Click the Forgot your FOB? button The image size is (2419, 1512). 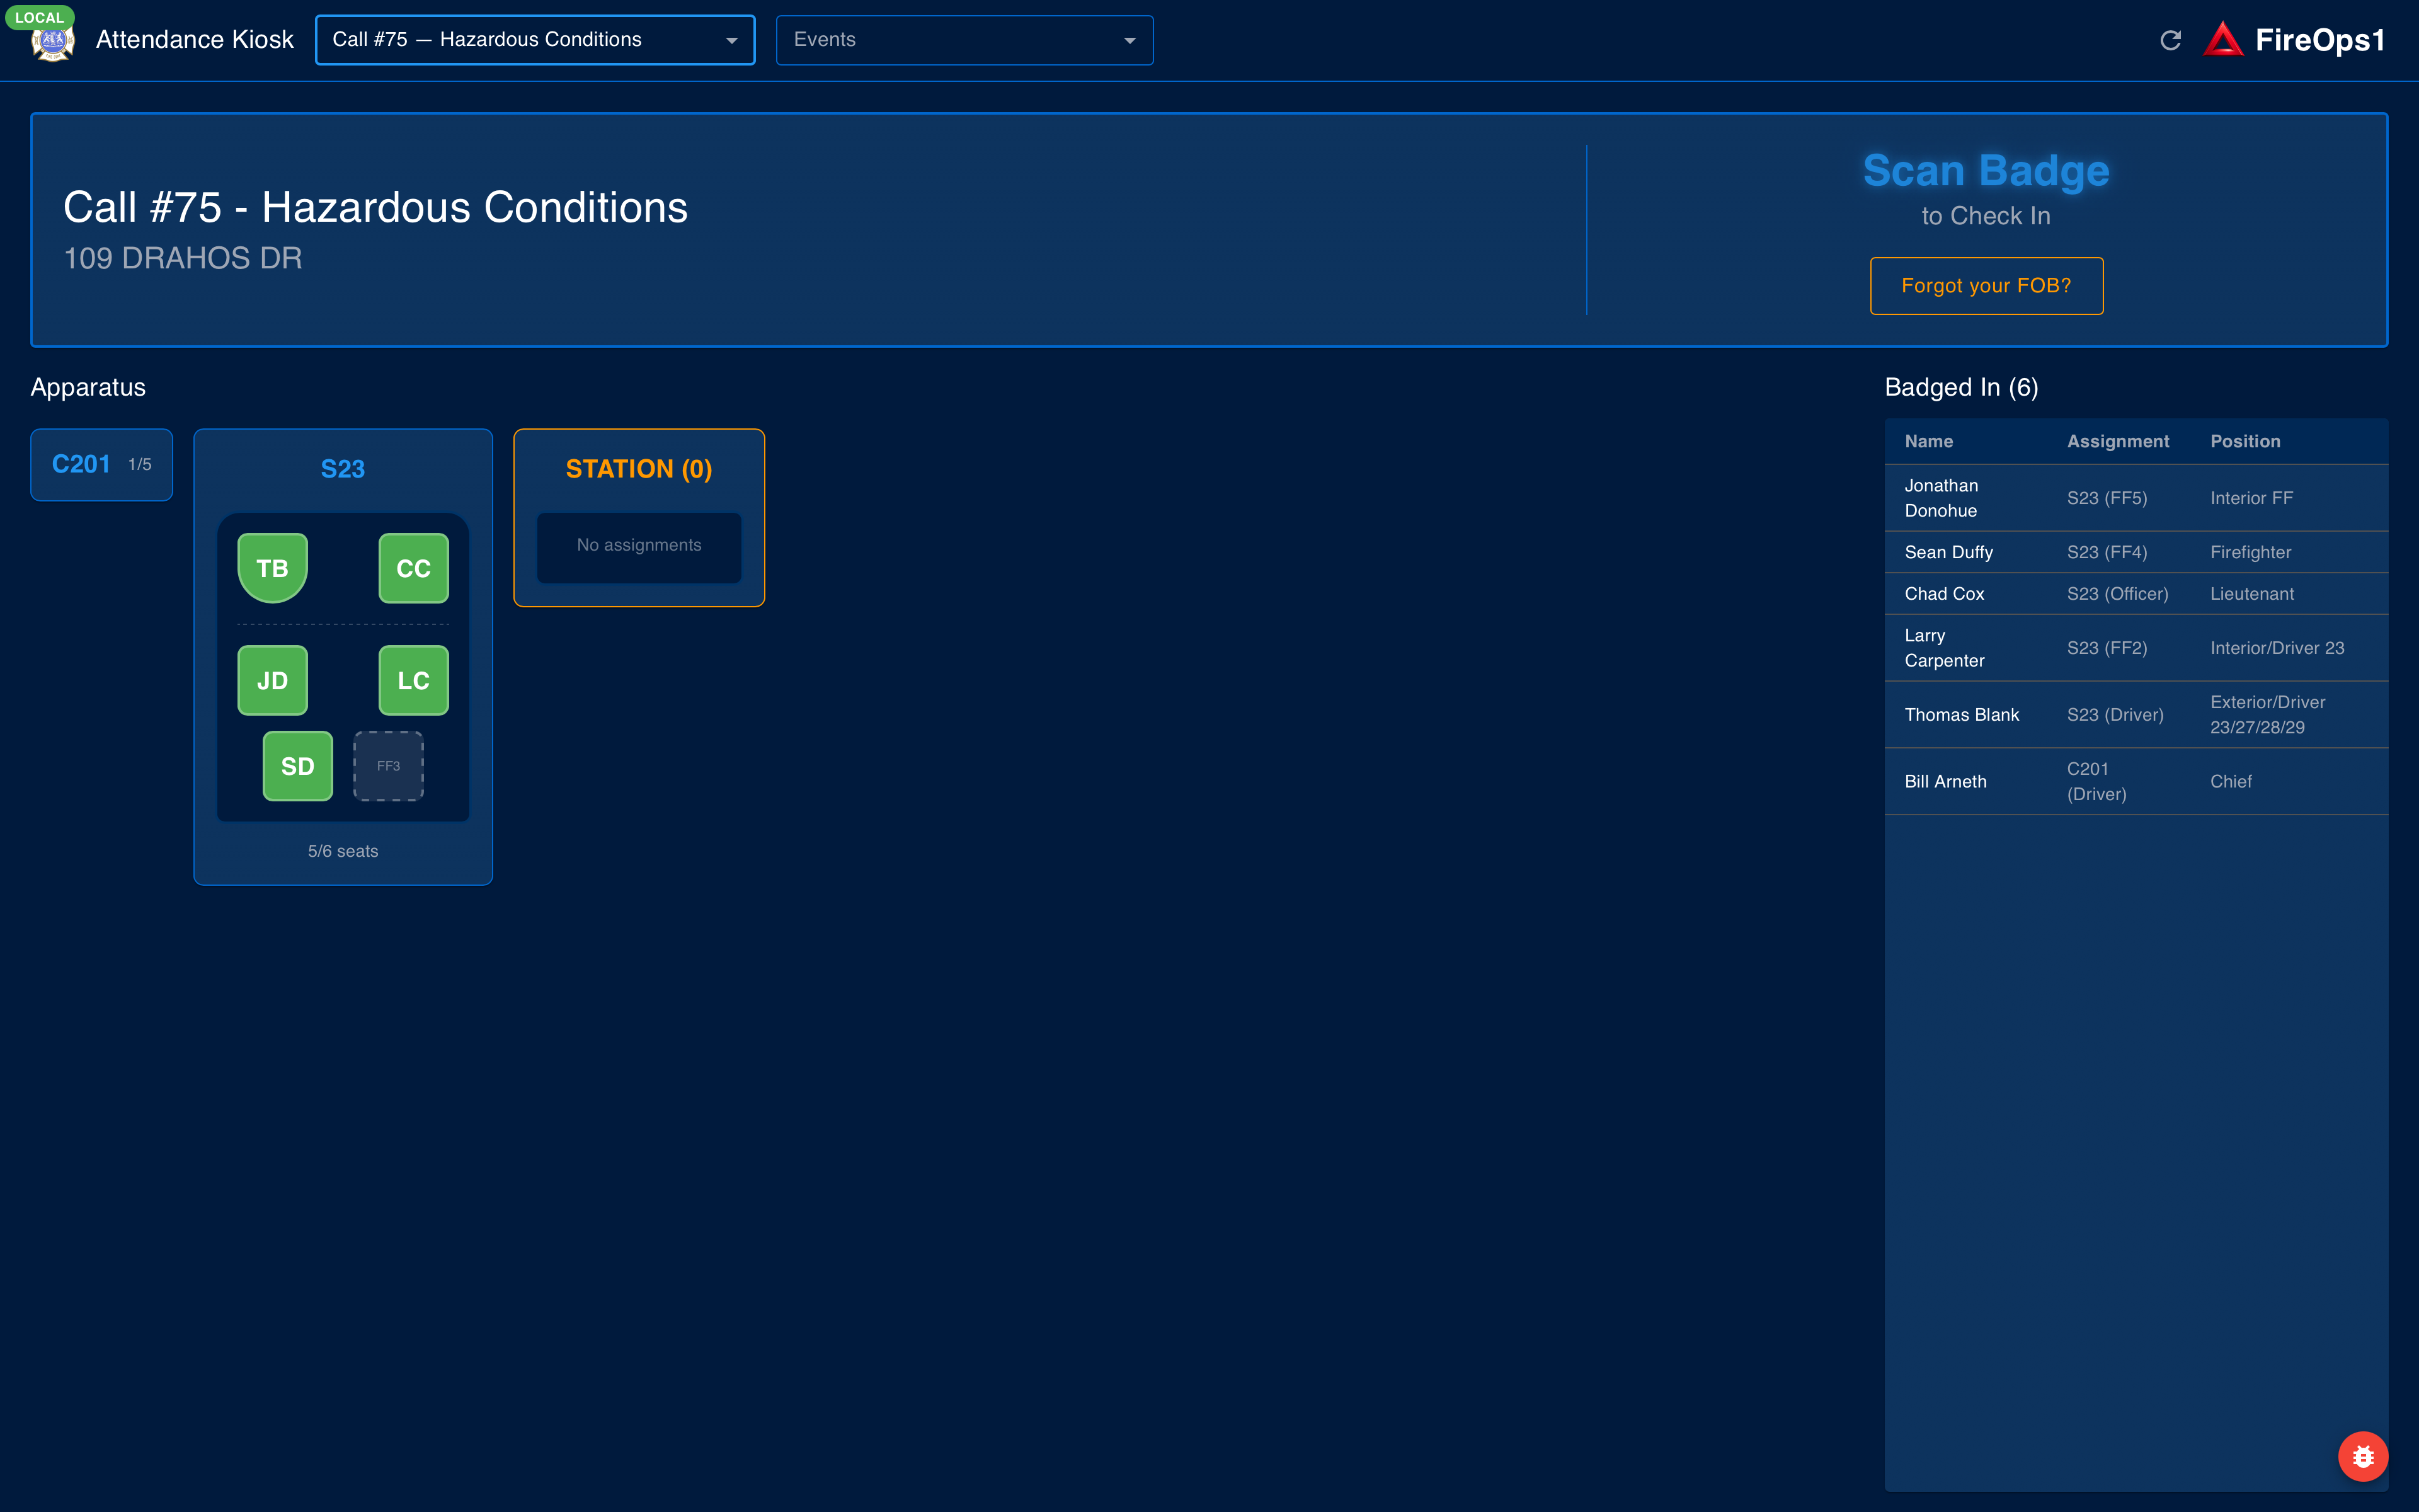1986,286
